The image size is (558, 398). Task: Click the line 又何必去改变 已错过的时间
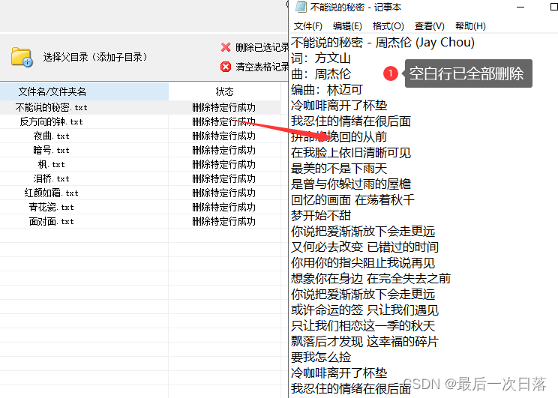coord(364,247)
